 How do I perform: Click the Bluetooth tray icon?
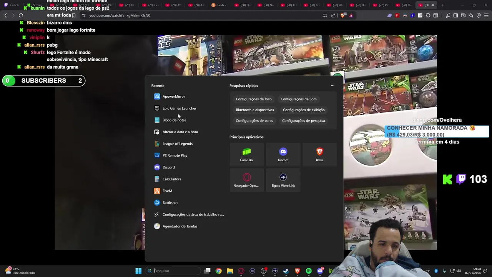click(x=436, y=271)
